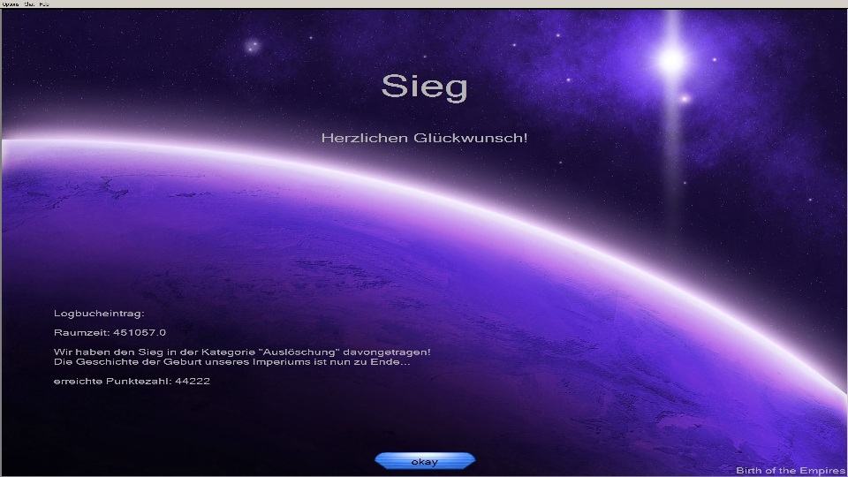Click the "Sieg" victory heading
Image resolution: width=848 pixels, height=477 pixels.
[x=425, y=87]
